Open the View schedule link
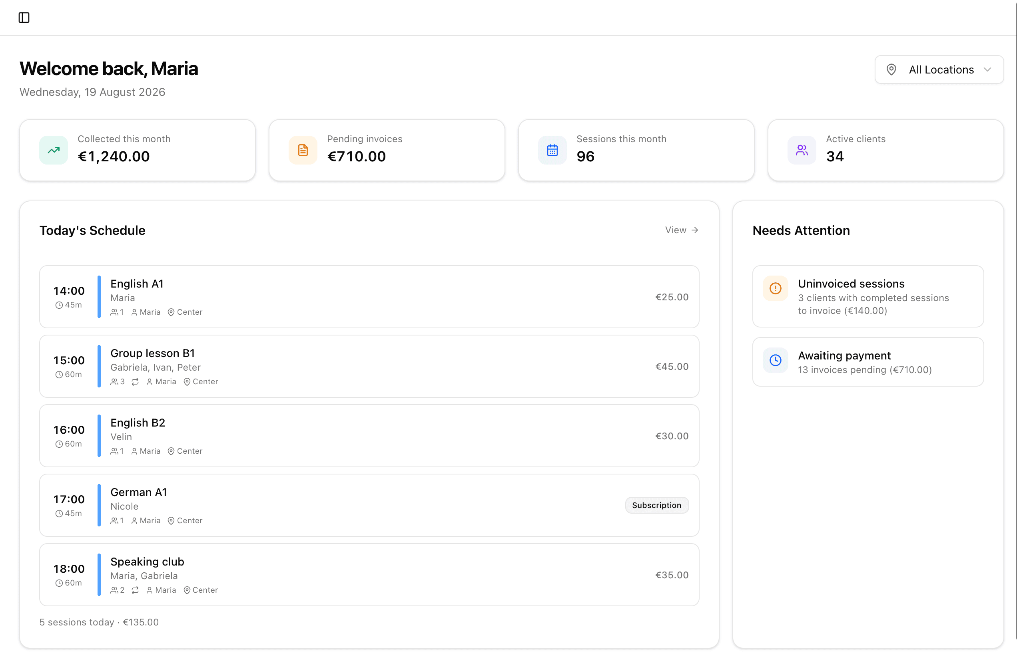Image resolution: width=1017 pixels, height=655 pixels. (682, 230)
